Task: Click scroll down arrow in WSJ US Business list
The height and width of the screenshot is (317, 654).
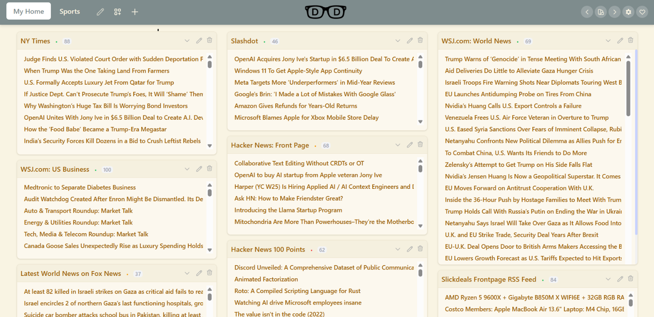Action: 210,250
